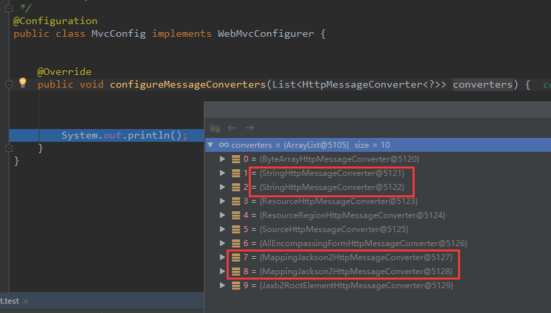Expand element 5 SourceHttpMessageConverter
This screenshot has height=313, width=551.
coord(223,229)
